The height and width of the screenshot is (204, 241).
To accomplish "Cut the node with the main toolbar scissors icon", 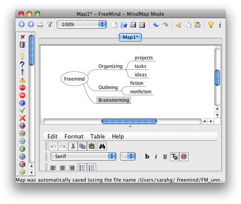I will click(x=179, y=25).
